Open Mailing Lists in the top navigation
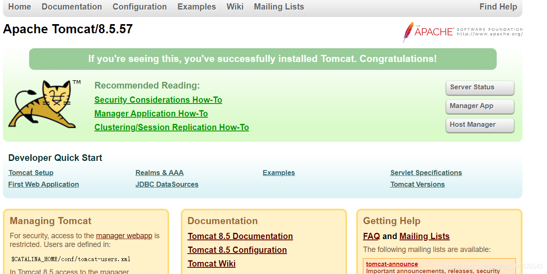Screen dimensions: 547x274 click(x=279, y=7)
